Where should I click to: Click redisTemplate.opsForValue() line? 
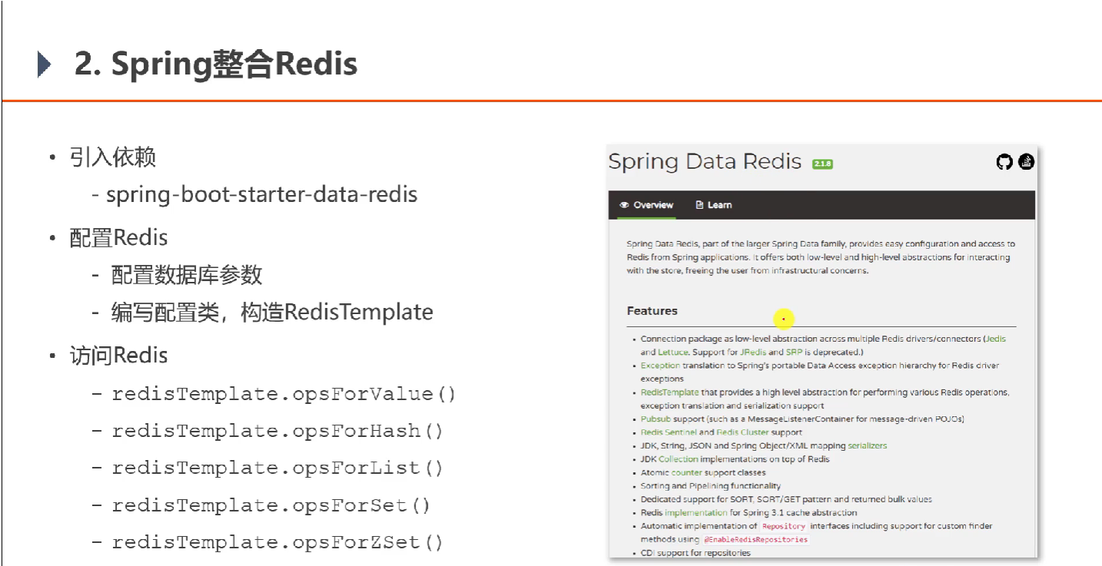(284, 395)
